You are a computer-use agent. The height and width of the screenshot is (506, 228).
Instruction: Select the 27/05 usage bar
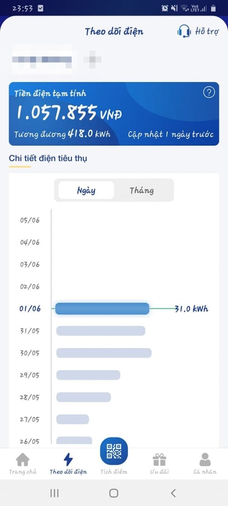72,419
